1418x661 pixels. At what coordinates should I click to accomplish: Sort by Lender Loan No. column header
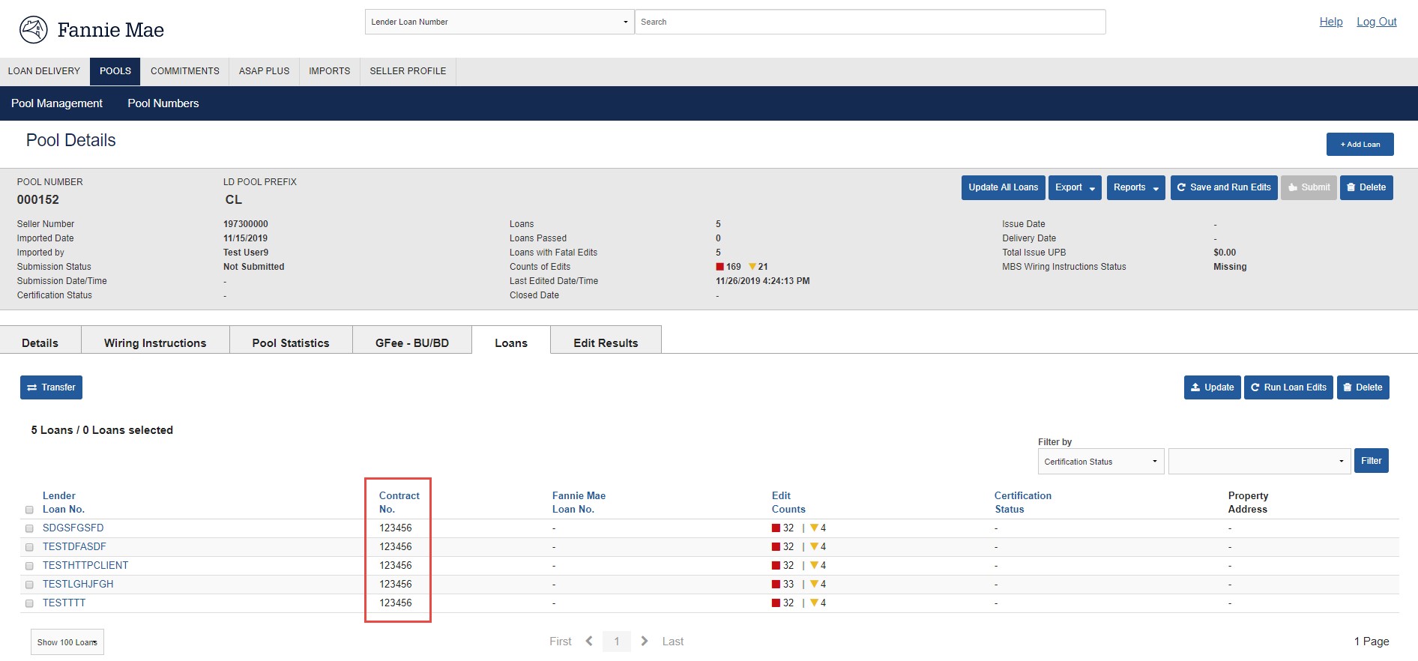(64, 503)
